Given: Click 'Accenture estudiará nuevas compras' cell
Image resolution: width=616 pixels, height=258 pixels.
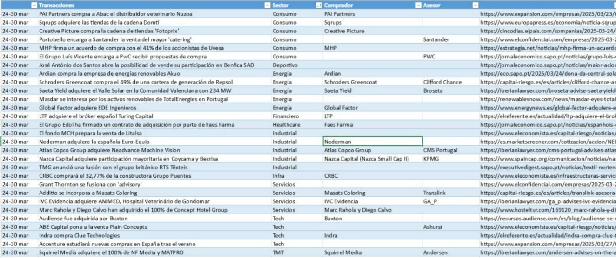Looking at the screenshot, I should point(154,244).
